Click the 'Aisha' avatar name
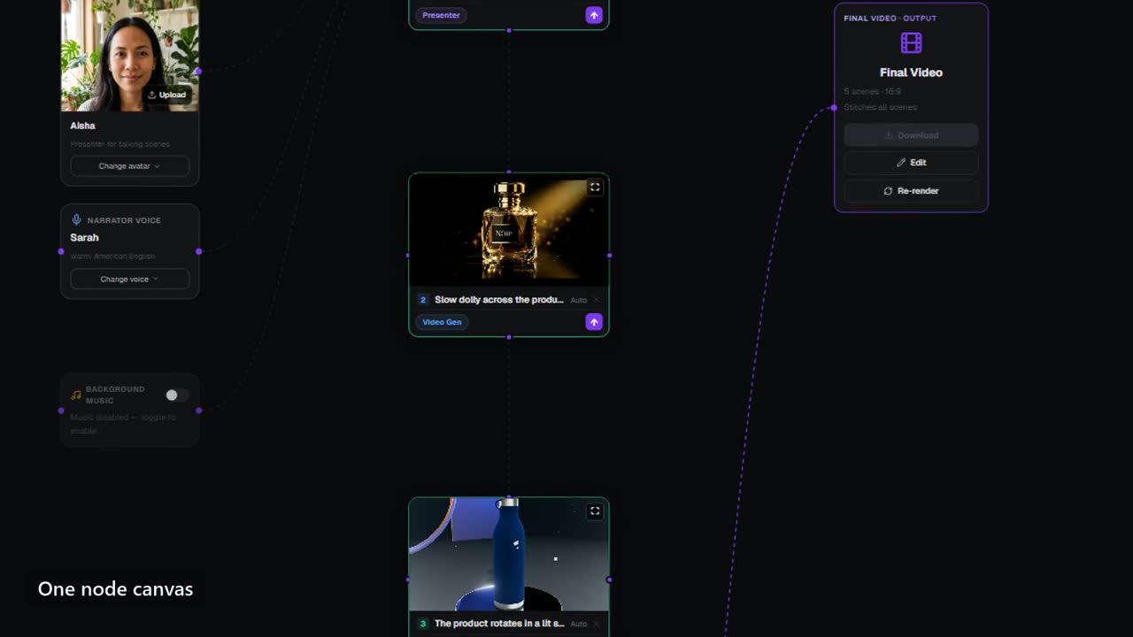 82,126
